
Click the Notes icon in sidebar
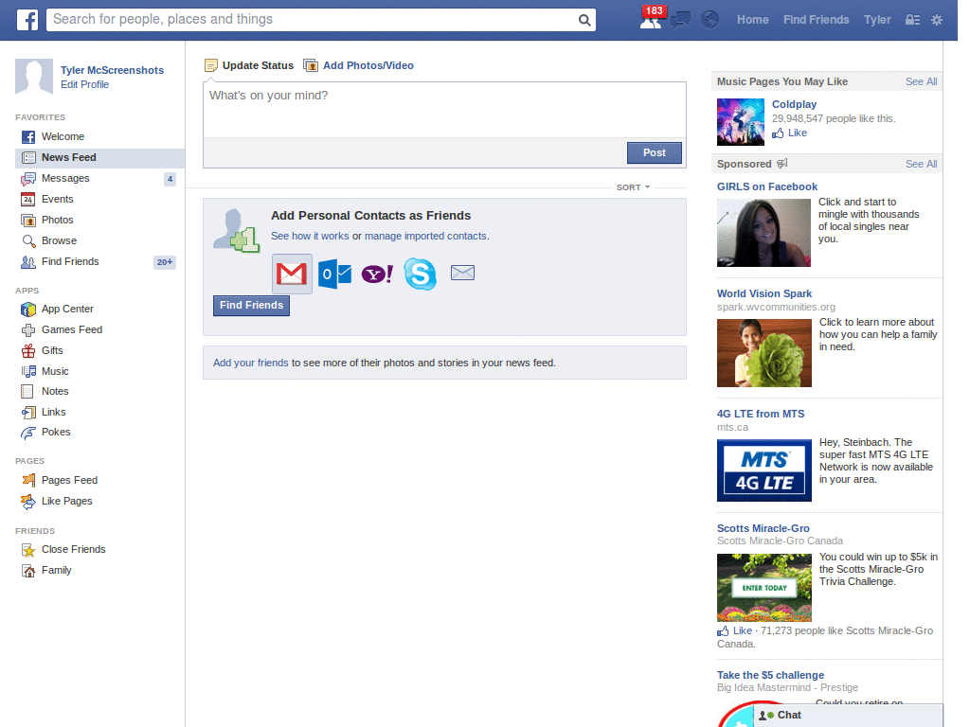(x=27, y=391)
